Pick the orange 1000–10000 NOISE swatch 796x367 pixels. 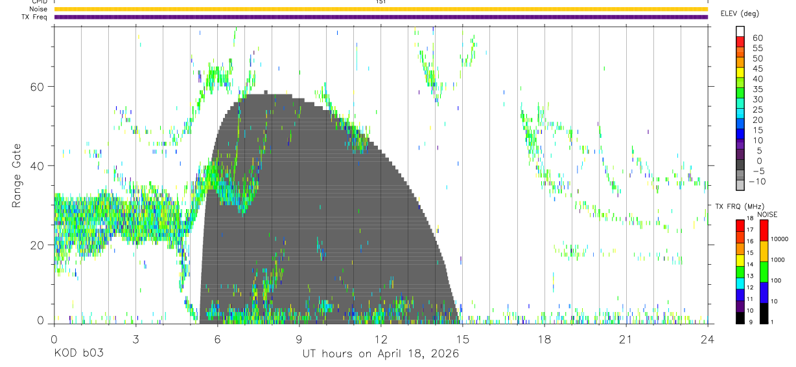pyautogui.click(x=764, y=250)
